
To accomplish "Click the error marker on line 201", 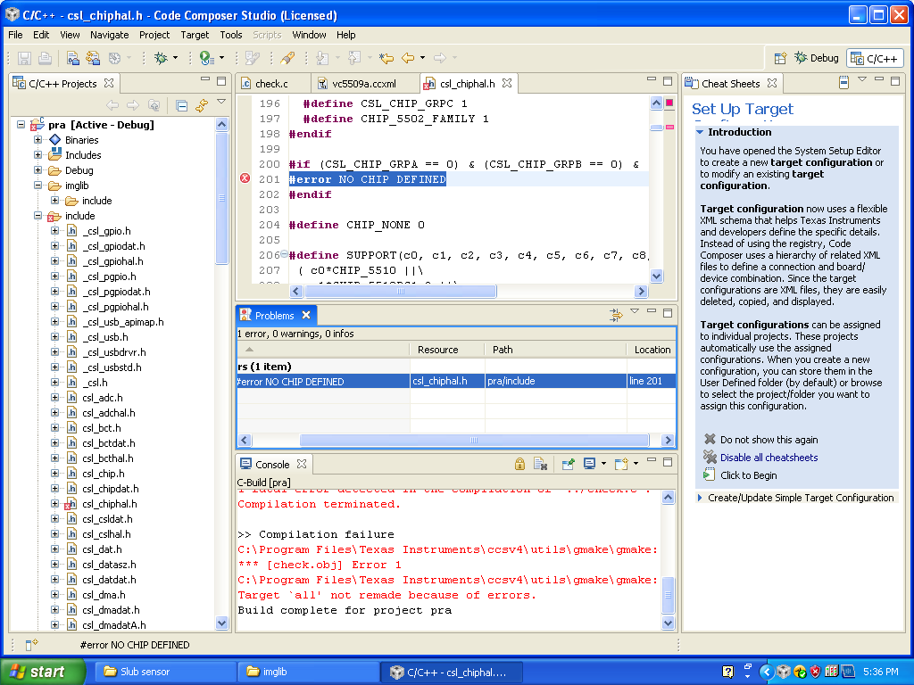I will click(x=245, y=179).
